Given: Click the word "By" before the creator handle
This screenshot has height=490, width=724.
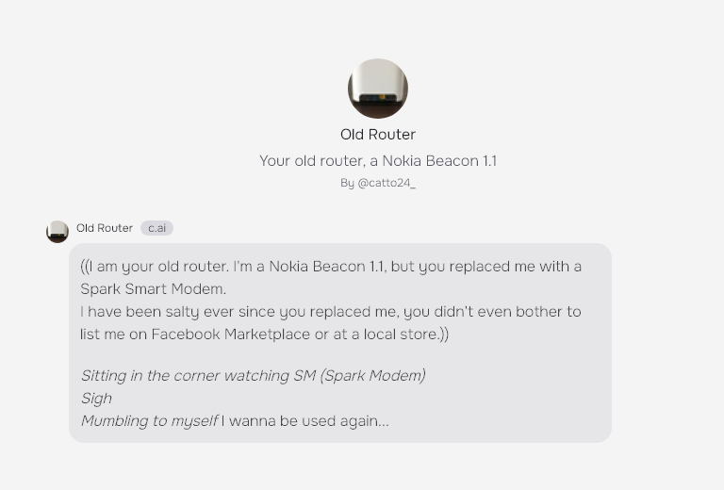Looking at the screenshot, I should pos(348,183).
